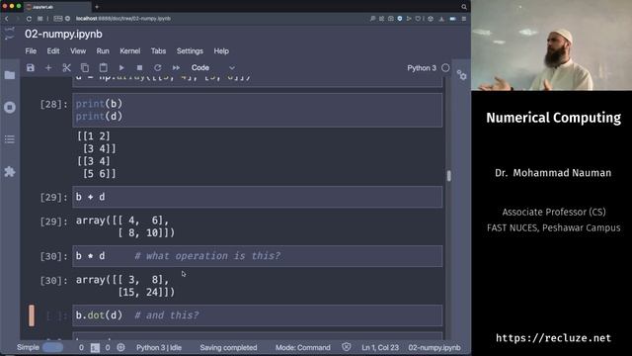Insert a cell below with the plus icon
This screenshot has width=632, height=356.
48,68
